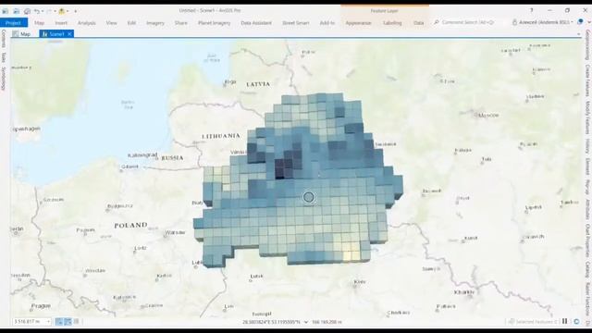Switch to the Map view tab
Viewport: 592px width, 333px height.
(21, 34)
